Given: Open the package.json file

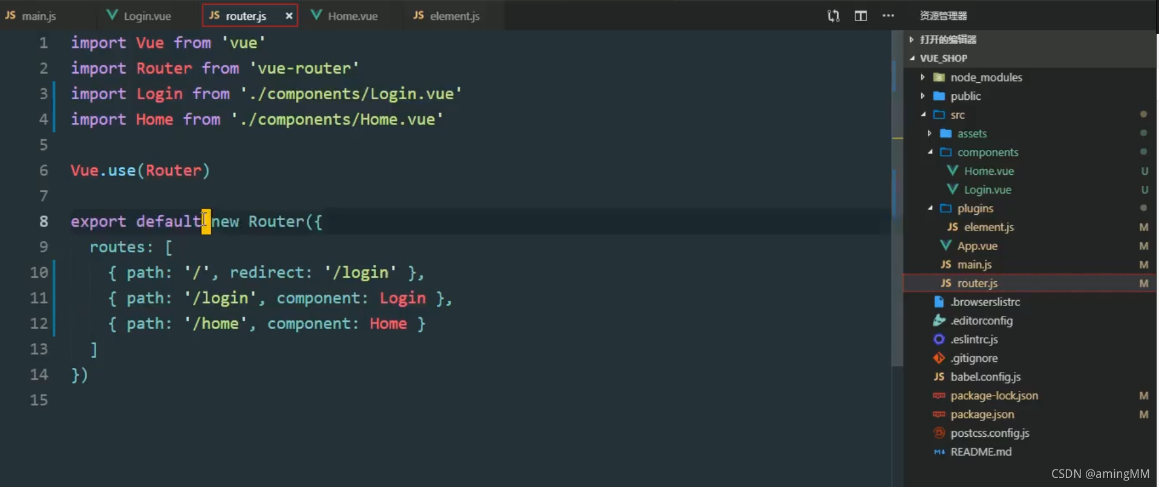Looking at the screenshot, I should point(982,414).
